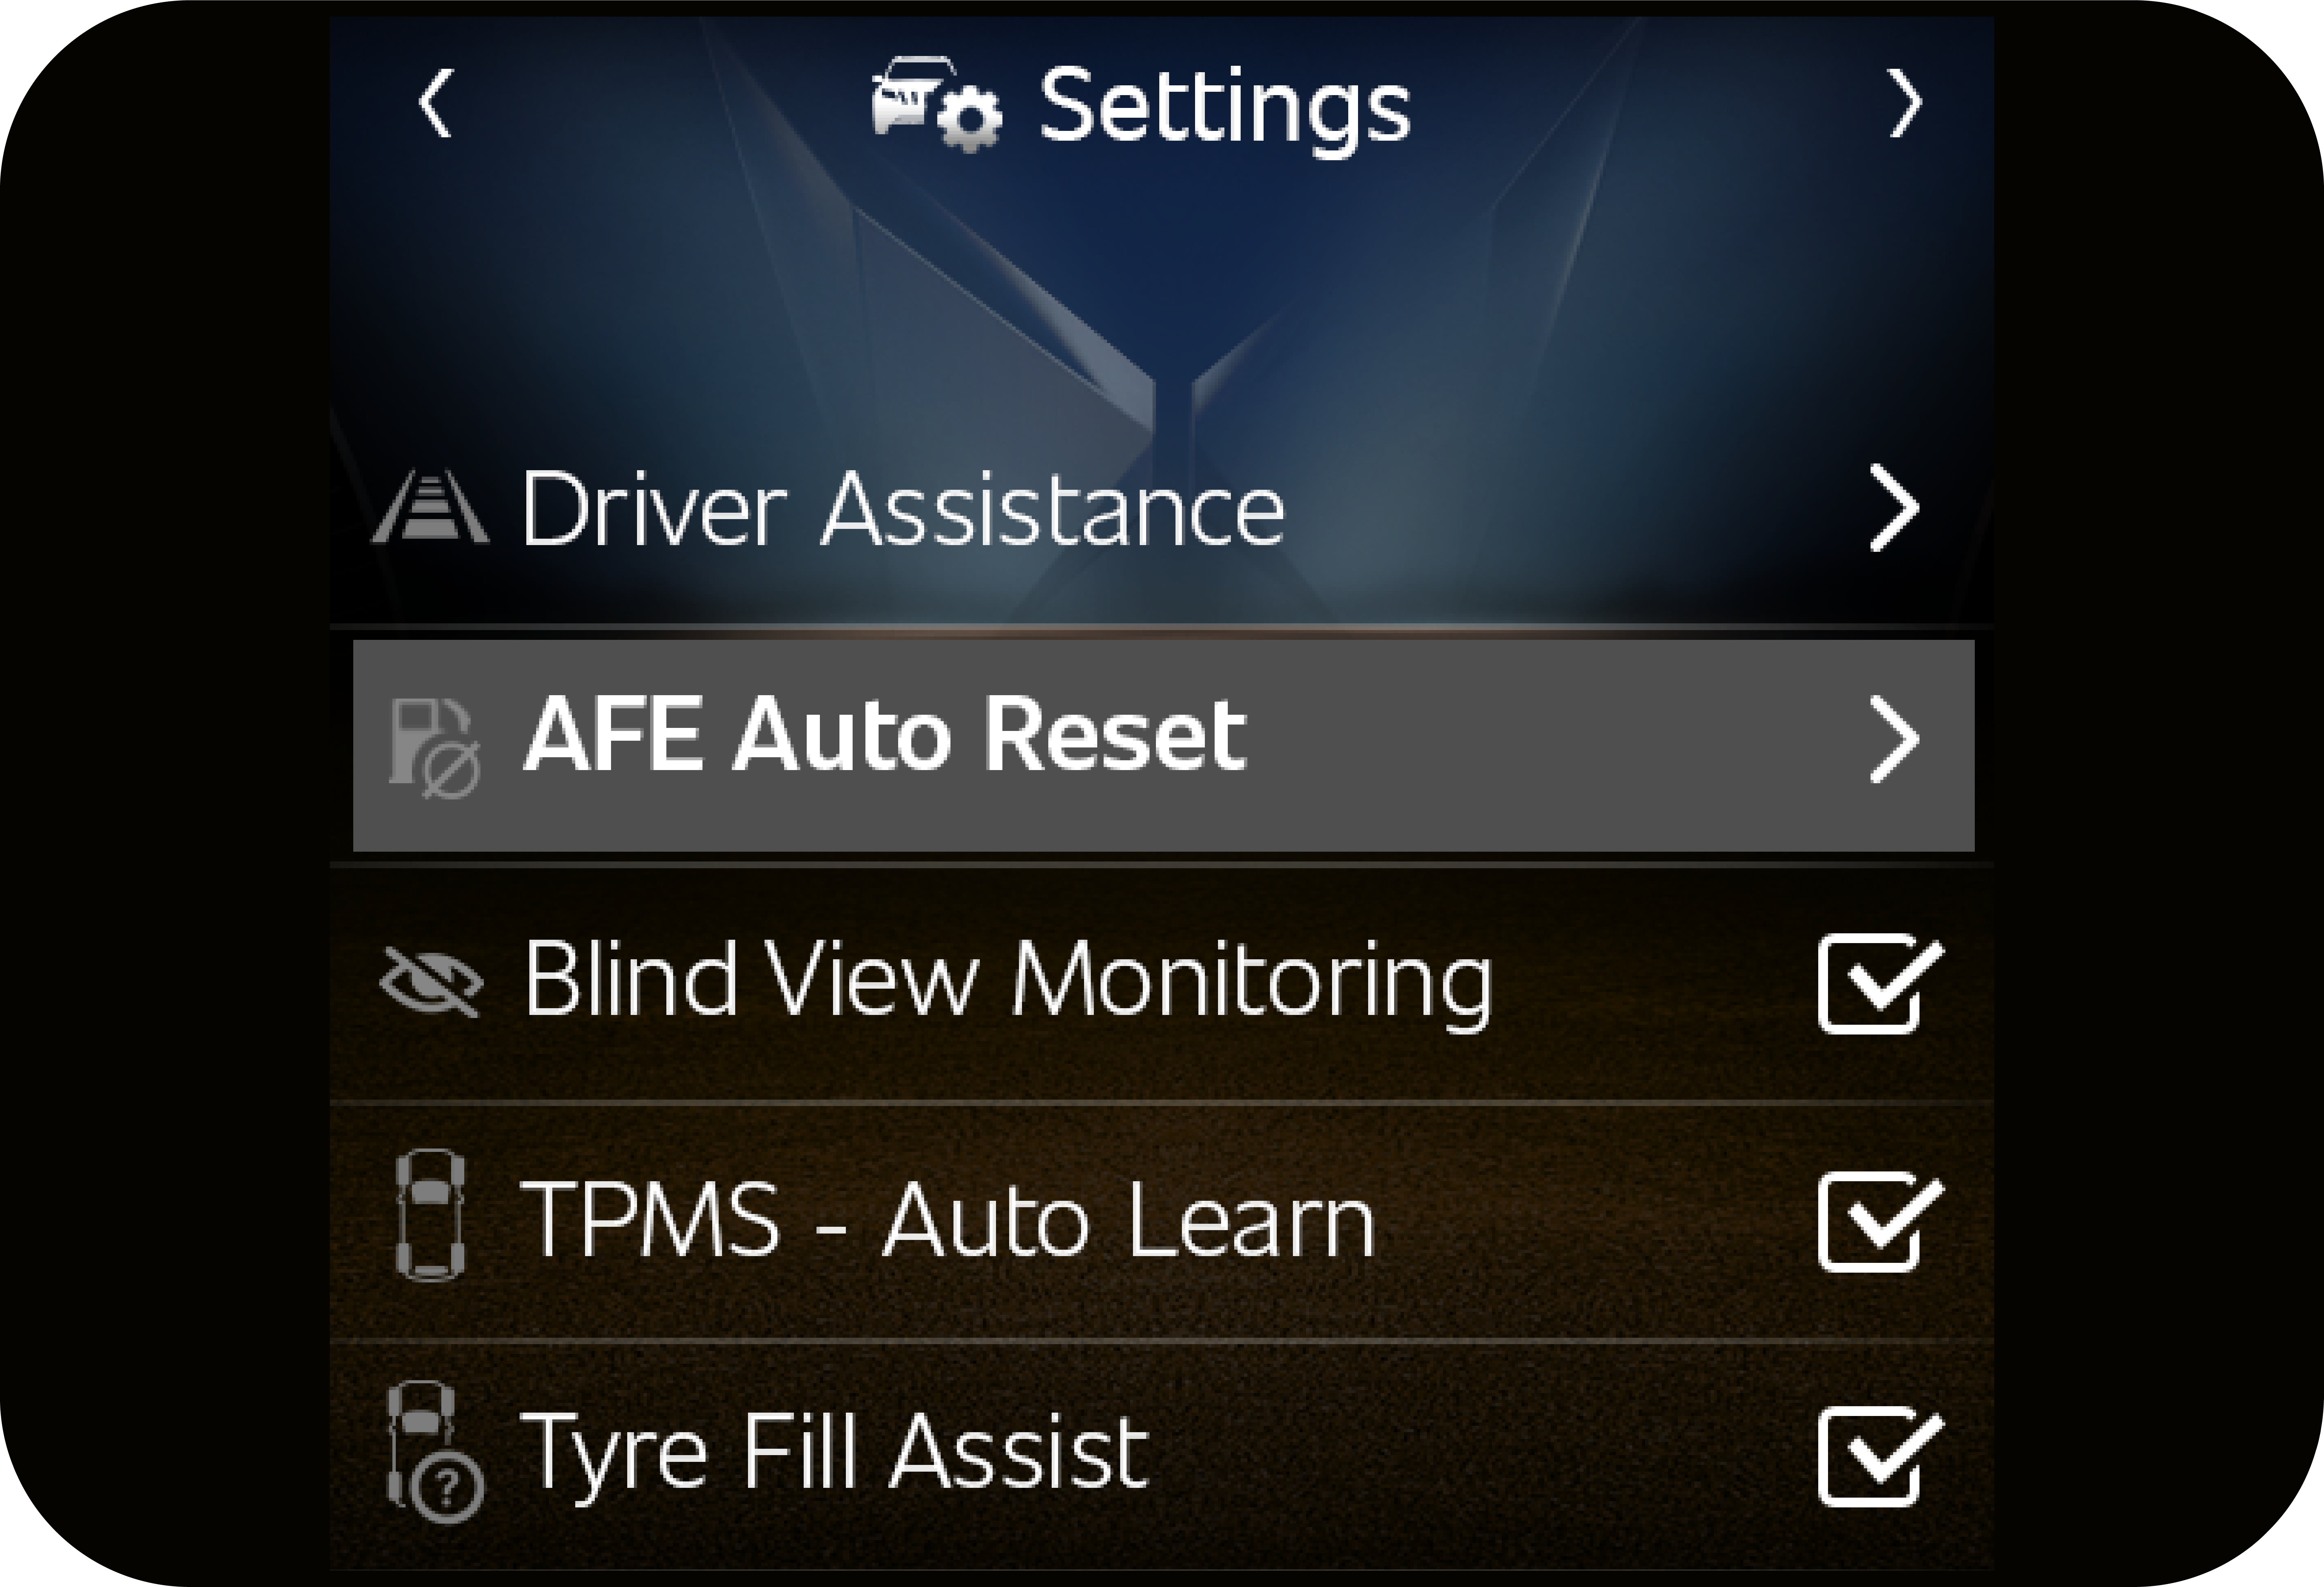This screenshot has width=2324, height=1587.
Task: Go to next screen with right arrow
Action: pos(1905,103)
